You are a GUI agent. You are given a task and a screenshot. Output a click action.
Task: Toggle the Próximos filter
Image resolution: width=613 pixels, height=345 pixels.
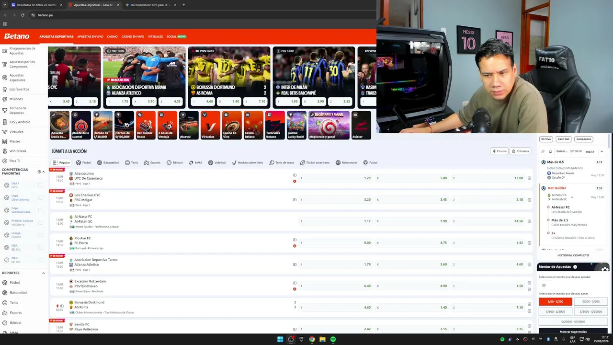[520, 151]
